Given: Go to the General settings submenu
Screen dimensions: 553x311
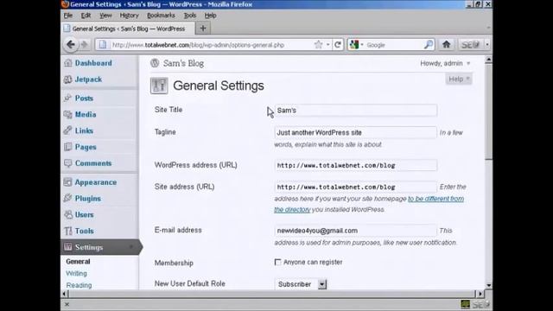Looking at the screenshot, I should 78,262.
